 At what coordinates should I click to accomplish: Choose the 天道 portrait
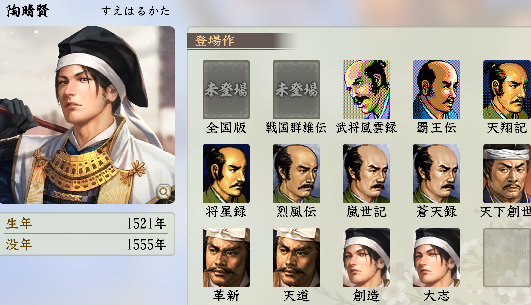pyautogui.click(x=296, y=258)
